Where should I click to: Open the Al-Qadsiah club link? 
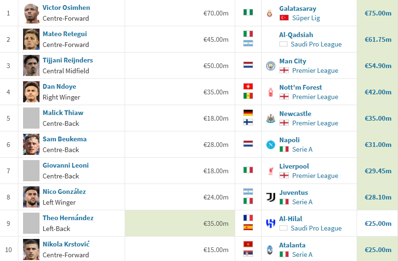tap(296, 35)
